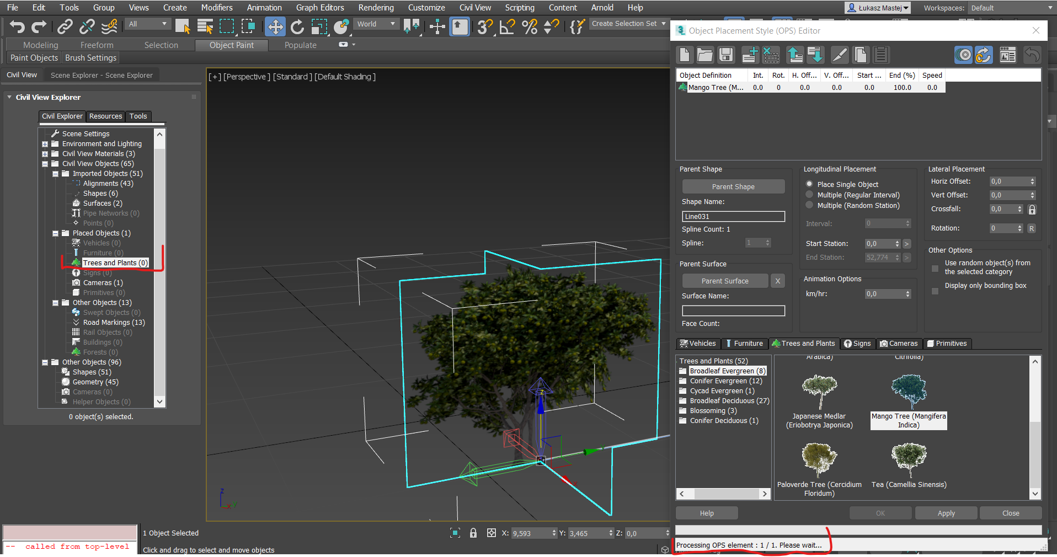The height and width of the screenshot is (557, 1057).
Task: Select the Select and Move tool
Action: coord(275,26)
